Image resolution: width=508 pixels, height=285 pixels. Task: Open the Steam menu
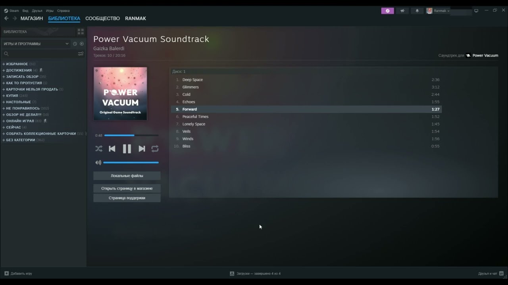pos(12,11)
